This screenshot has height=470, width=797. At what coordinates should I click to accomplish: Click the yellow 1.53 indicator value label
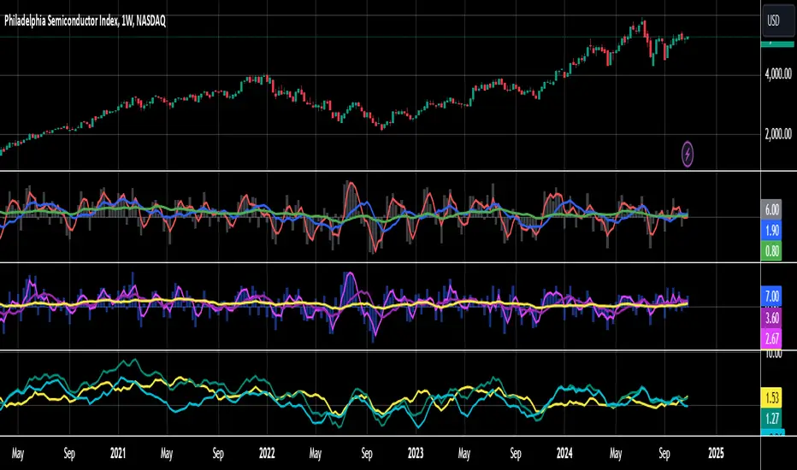click(x=771, y=398)
